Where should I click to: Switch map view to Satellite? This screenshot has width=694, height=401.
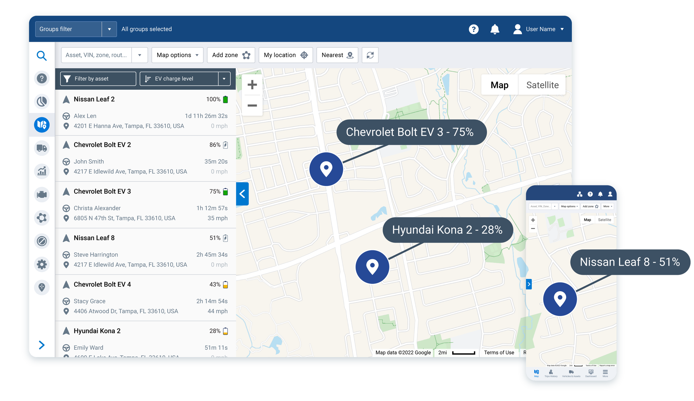click(x=542, y=85)
